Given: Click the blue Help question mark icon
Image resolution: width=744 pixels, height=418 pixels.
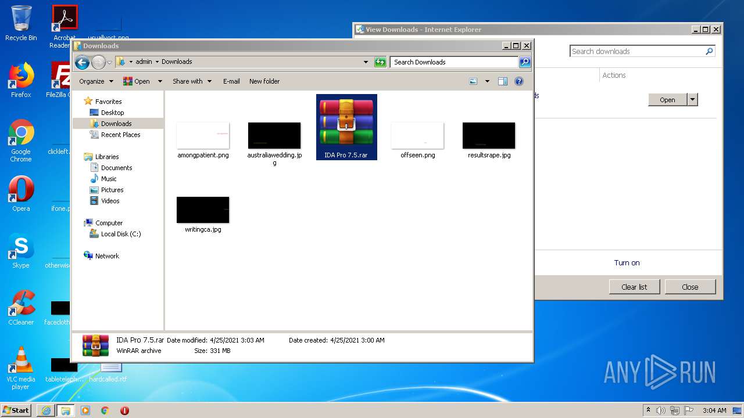Looking at the screenshot, I should click(519, 81).
